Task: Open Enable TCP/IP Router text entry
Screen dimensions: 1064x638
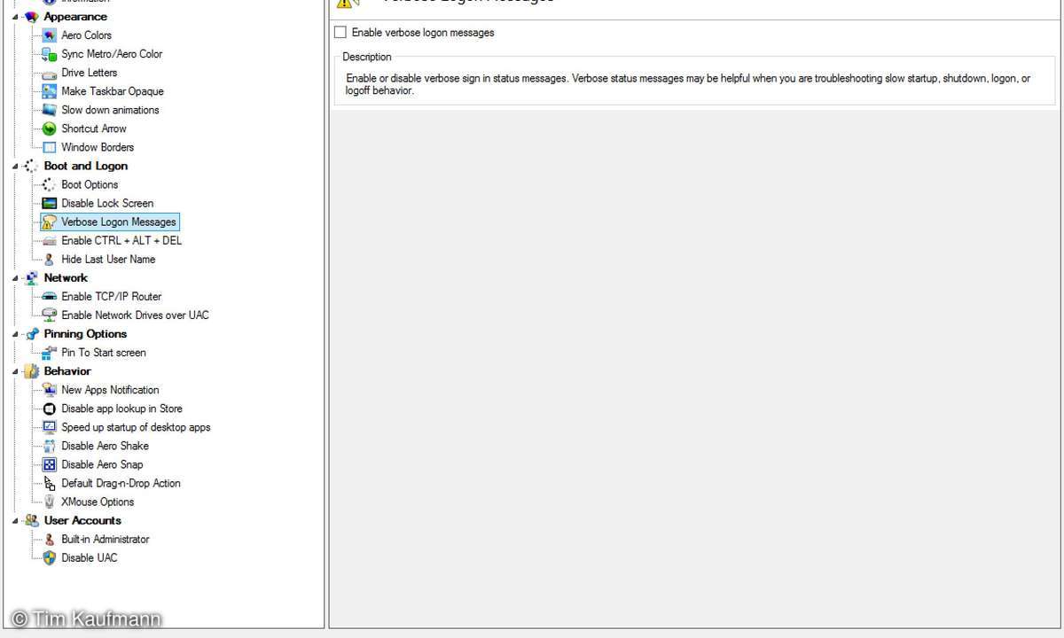Action: pyautogui.click(x=112, y=296)
